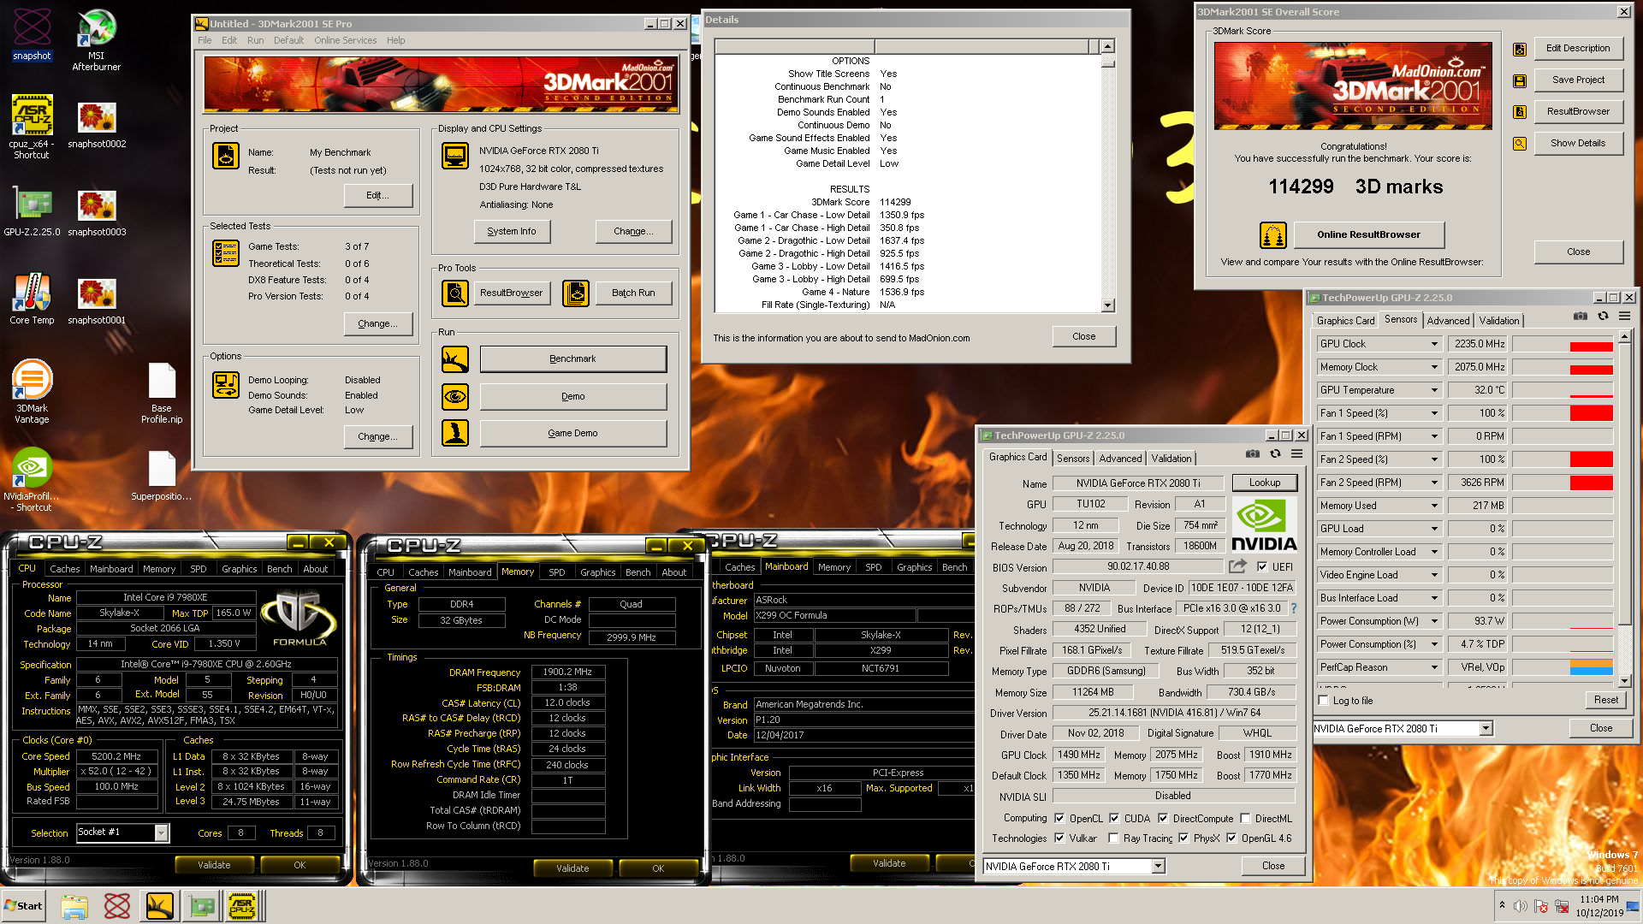
Task: Click the Benchmark button in 3DMark2001
Action: (x=573, y=359)
